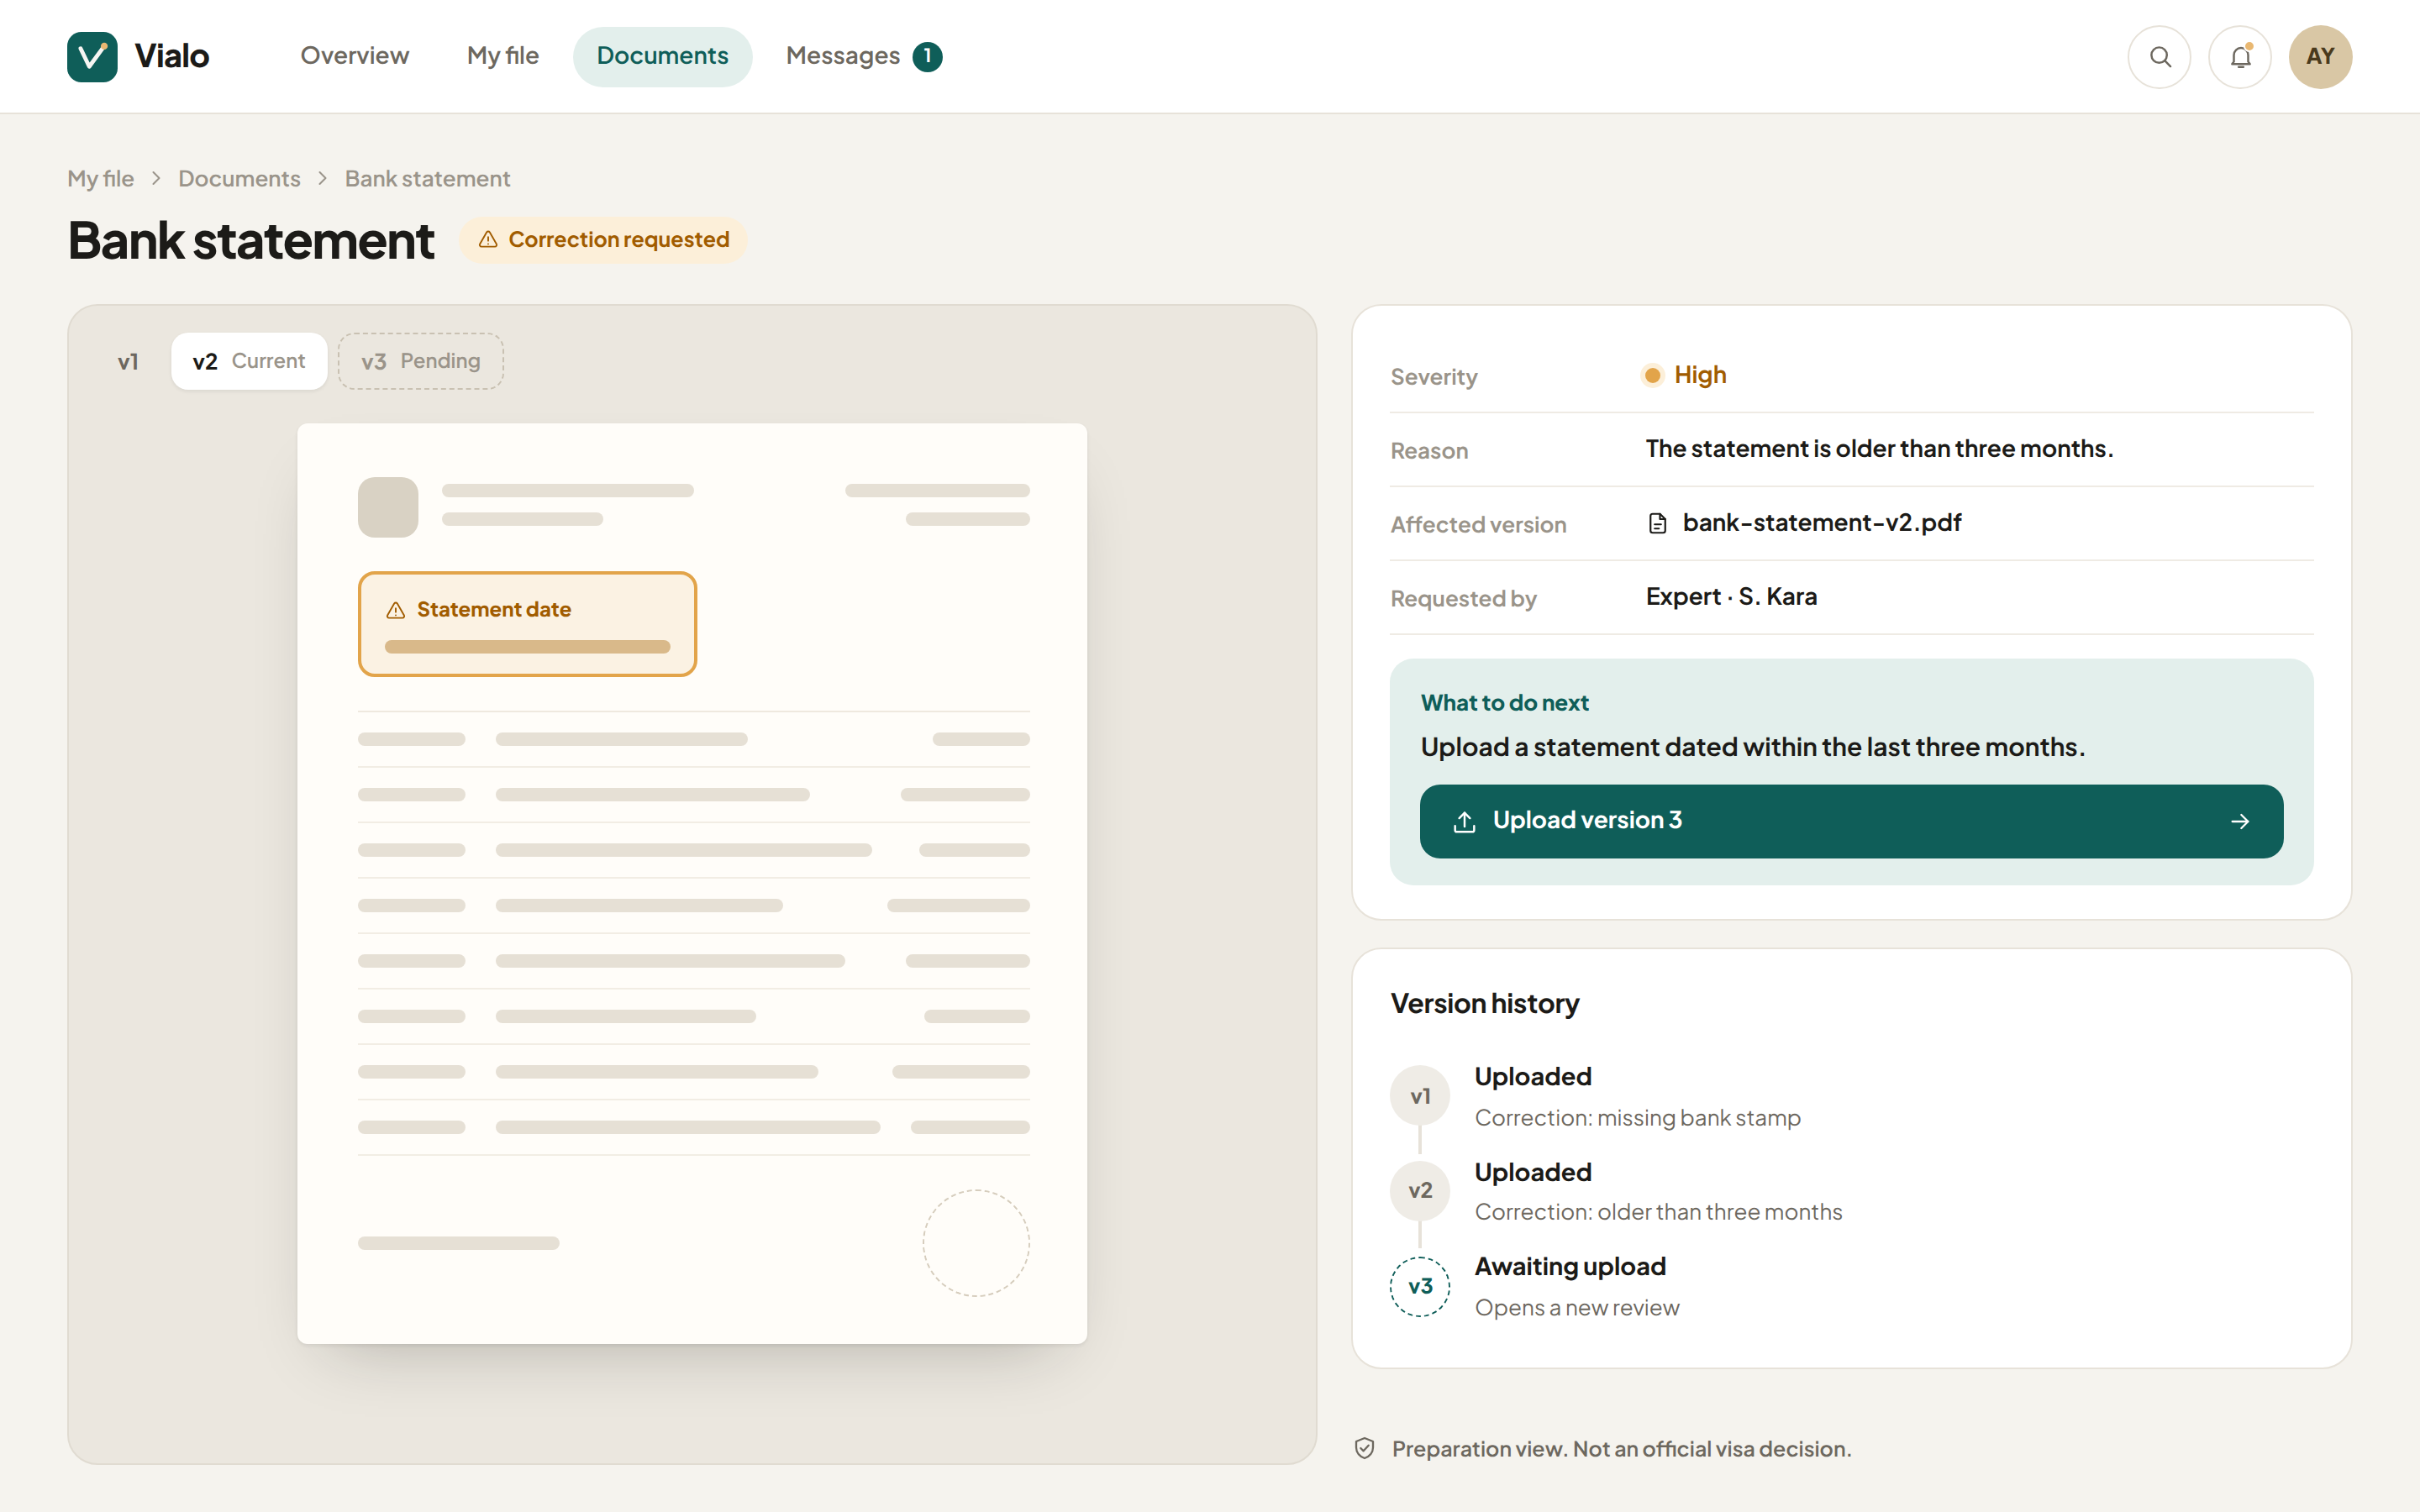Open the bank-statement-v2.pdf file name
Screen dimensions: 2420x1512
point(1822,523)
